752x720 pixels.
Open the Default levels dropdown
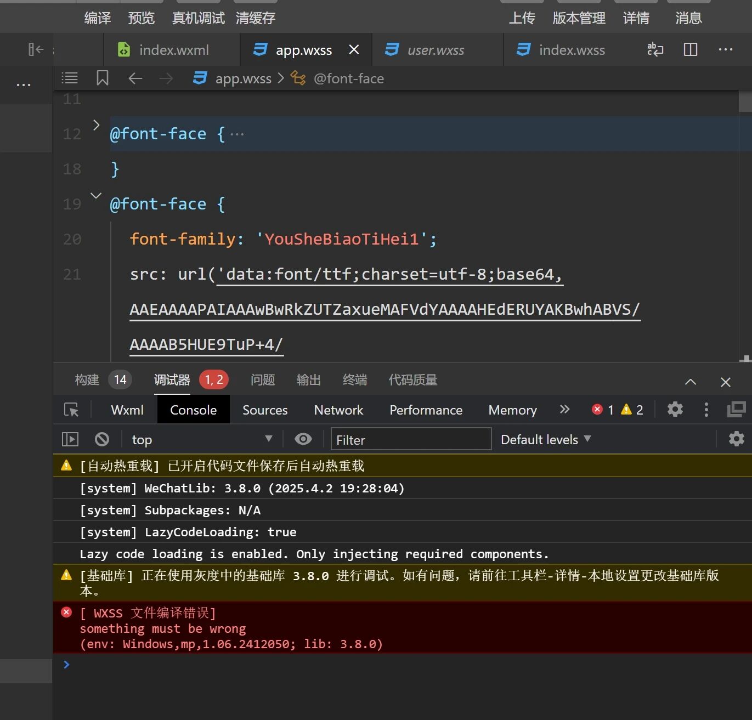point(546,439)
